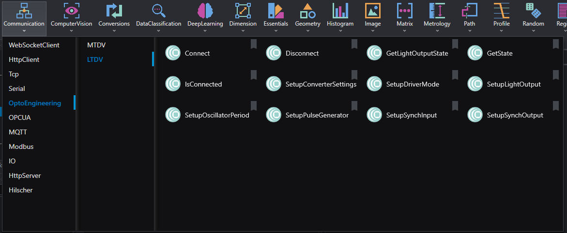The height and width of the screenshot is (233, 567).
Task: Select WebSocketClient from the Communication list
Action: pyautogui.click(x=34, y=45)
